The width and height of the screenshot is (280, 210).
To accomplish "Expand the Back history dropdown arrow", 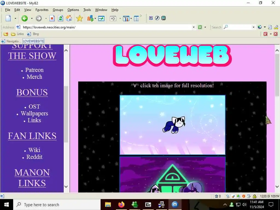I will 32,18.
